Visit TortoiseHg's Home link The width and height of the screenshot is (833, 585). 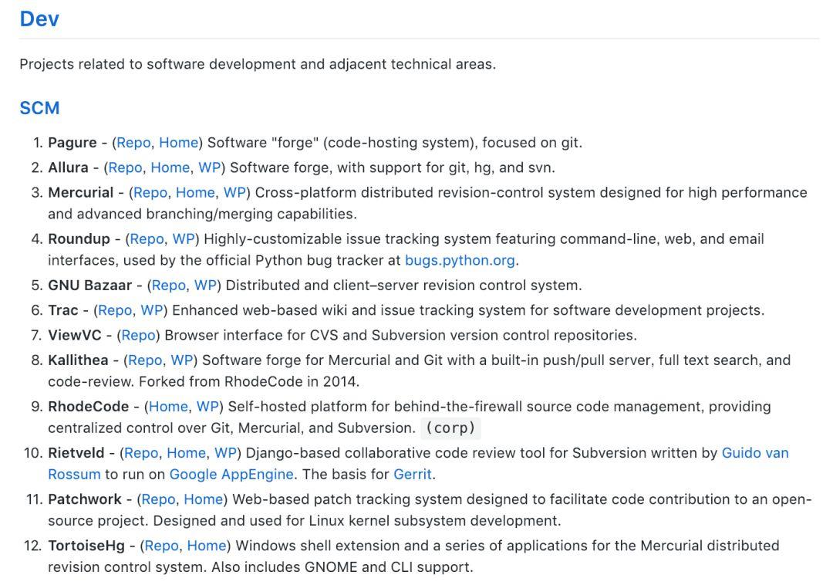coord(207,545)
